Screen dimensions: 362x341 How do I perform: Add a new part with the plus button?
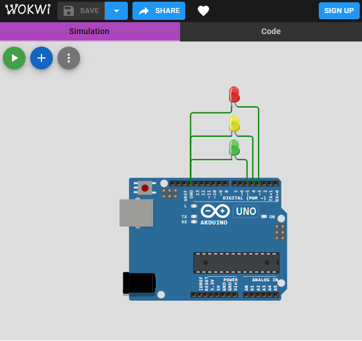(x=41, y=58)
